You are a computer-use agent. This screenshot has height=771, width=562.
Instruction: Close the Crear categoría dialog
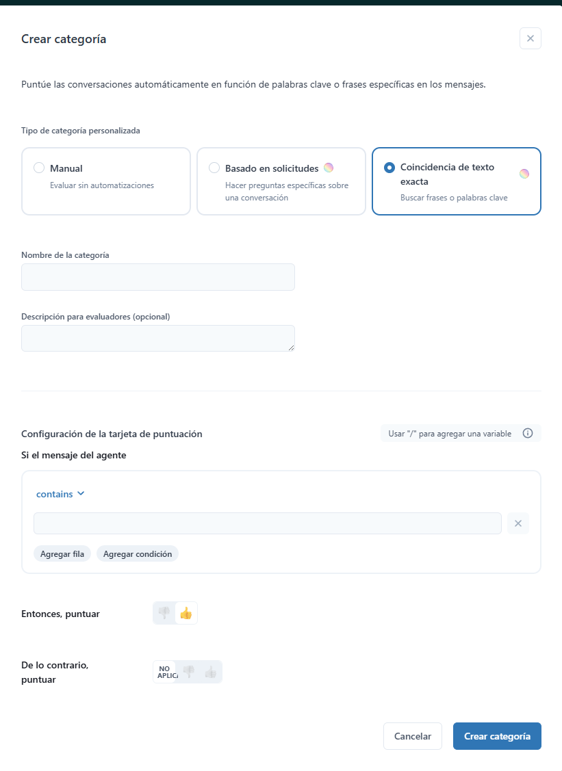point(530,38)
